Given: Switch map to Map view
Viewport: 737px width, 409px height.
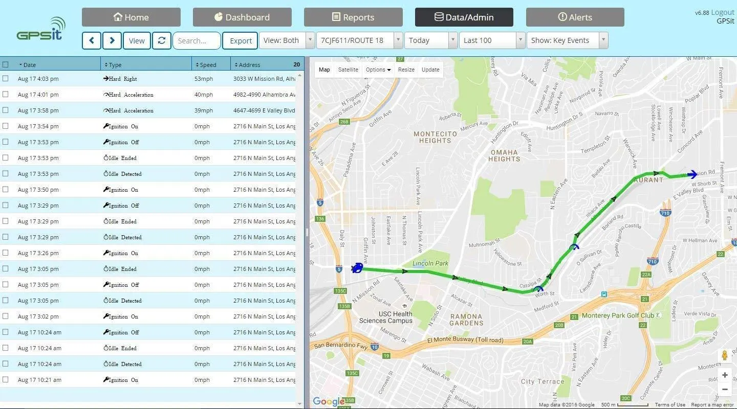Looking at the screenshot, I should [324, 70].
